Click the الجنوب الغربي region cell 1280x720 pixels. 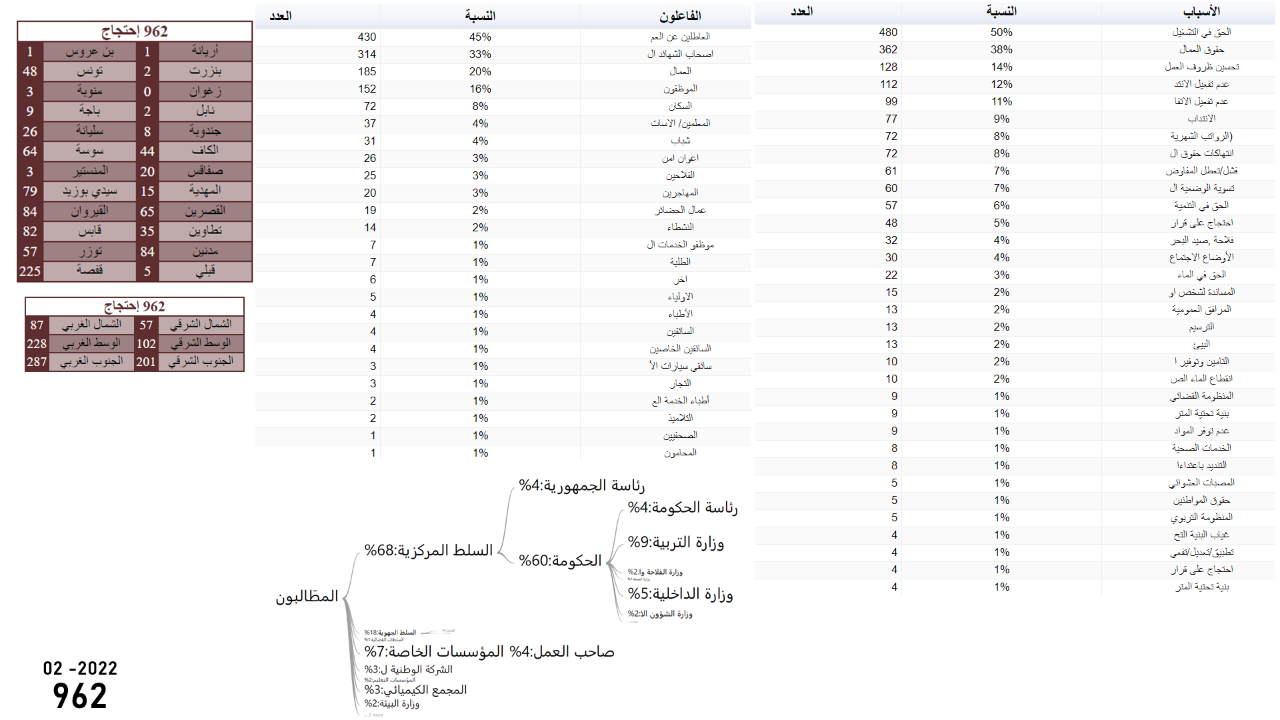(91, 361)
